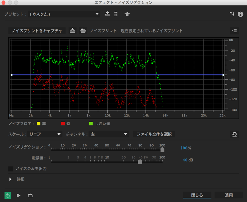The height and width of the screenshot is (202, 247).
Task: Open the チャンネル 左 dropdown
Action: (109, 134)
